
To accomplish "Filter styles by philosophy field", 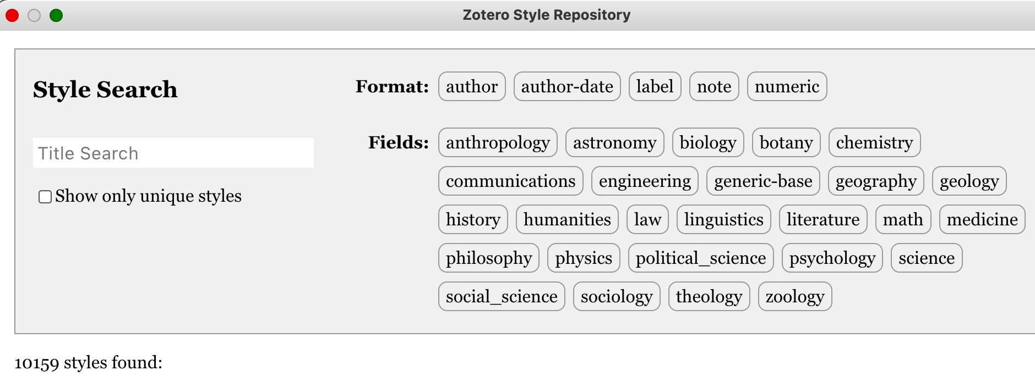I will click(488, 258).
